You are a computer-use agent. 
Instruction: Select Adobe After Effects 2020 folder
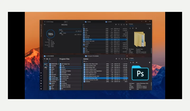click(x=105, y=64)
